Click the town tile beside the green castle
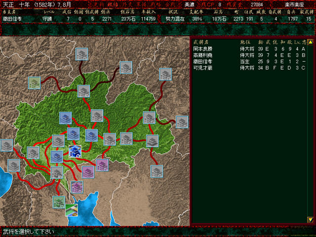This screenshot has height=237, width=316. [x=72, y=210]
